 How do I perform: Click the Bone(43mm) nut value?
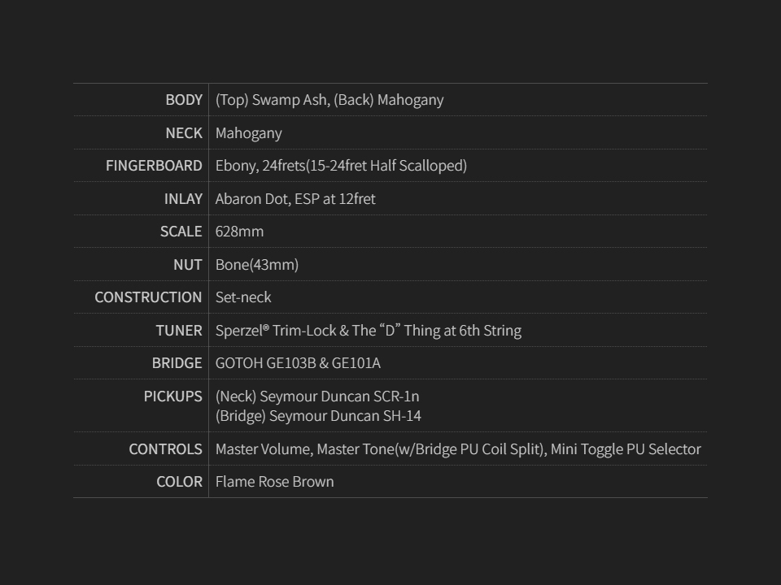tap(257, 265)
